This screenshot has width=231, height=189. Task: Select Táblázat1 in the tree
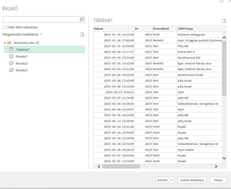point(44,49)
